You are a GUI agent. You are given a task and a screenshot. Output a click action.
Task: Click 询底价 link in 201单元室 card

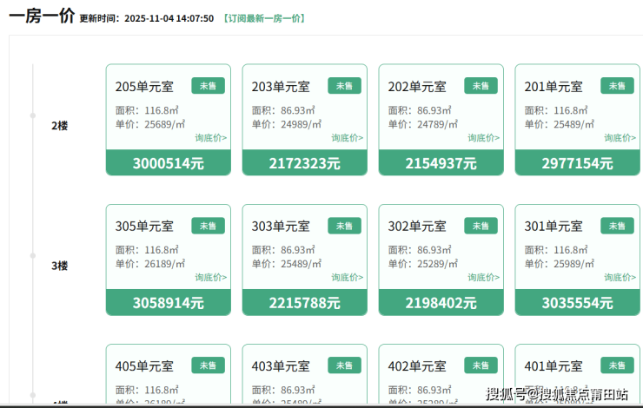pos(620,137)
